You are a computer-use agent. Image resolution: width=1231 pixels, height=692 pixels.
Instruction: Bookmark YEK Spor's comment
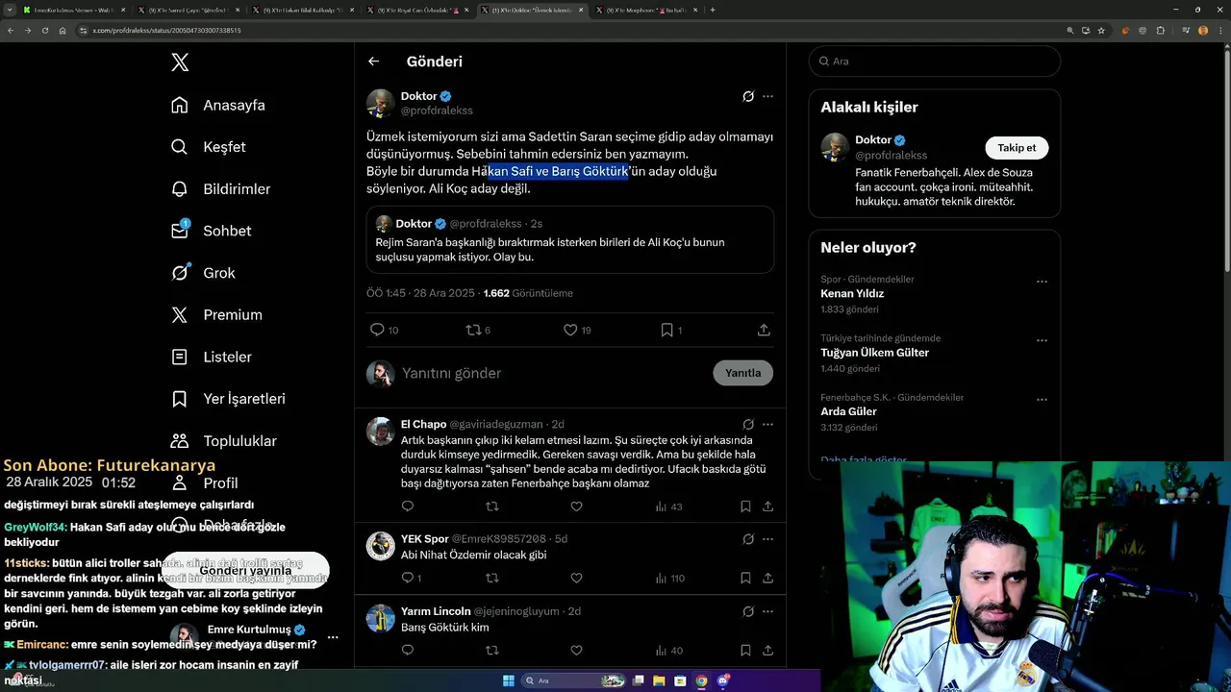click(745, 578)
